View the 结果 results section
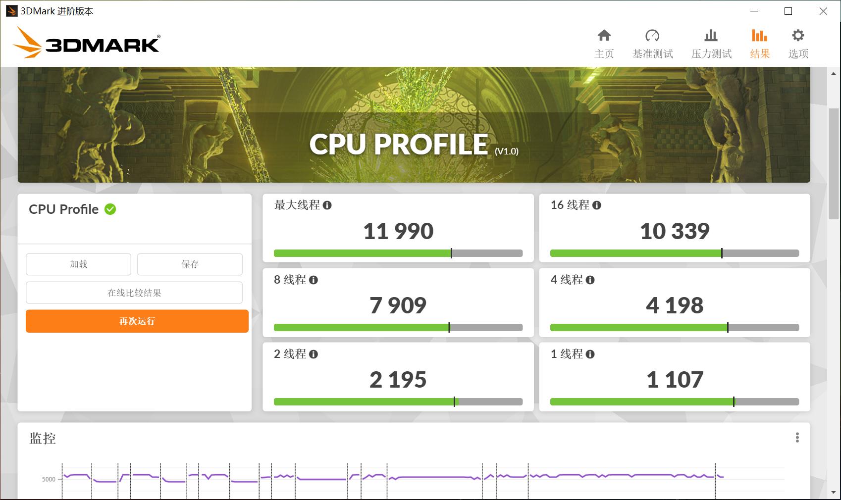 pyautogui.click(x=759, y=43)
